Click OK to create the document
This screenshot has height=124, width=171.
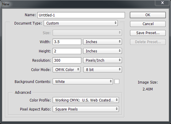pyautogui.click(x=148, y=15)
